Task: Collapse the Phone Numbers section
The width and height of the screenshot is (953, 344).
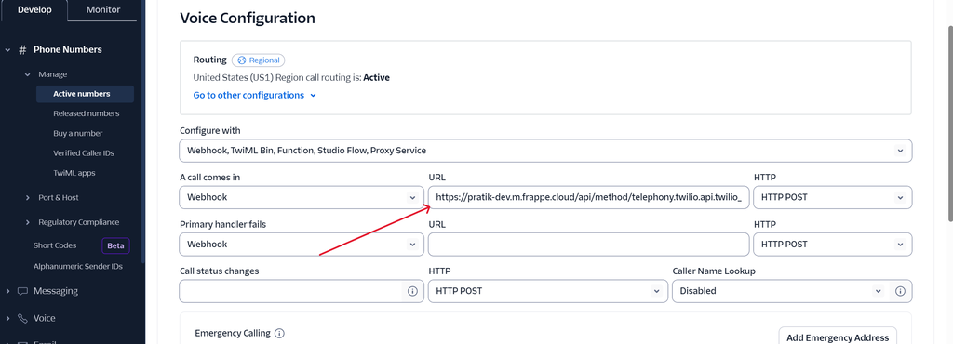Action: pyautogui.click(x=7, y=50)
